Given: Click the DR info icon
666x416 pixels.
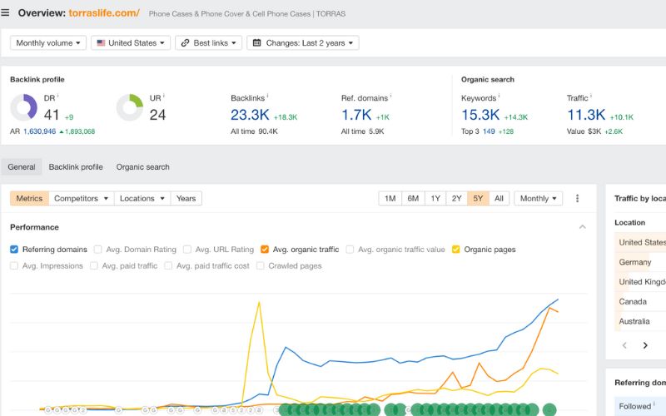Looking at the screenshot, I should pos(57,96).
